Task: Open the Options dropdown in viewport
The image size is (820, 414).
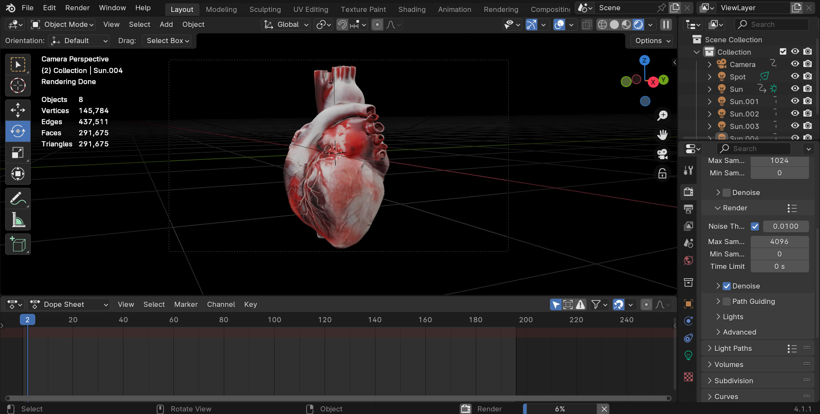Action: point(652,41)
